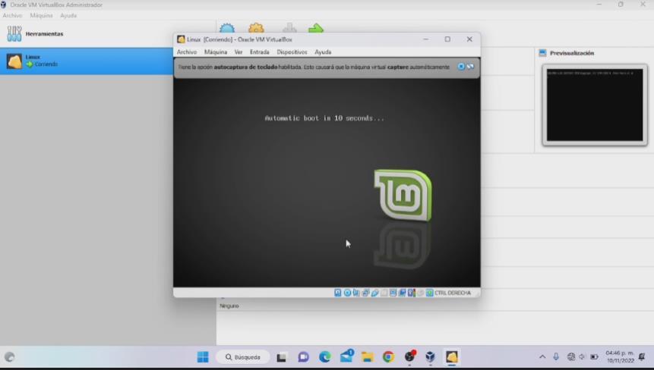654x370 pixels.
Task: Click the VM preview thumbnail
Action: tap(595, 105)
